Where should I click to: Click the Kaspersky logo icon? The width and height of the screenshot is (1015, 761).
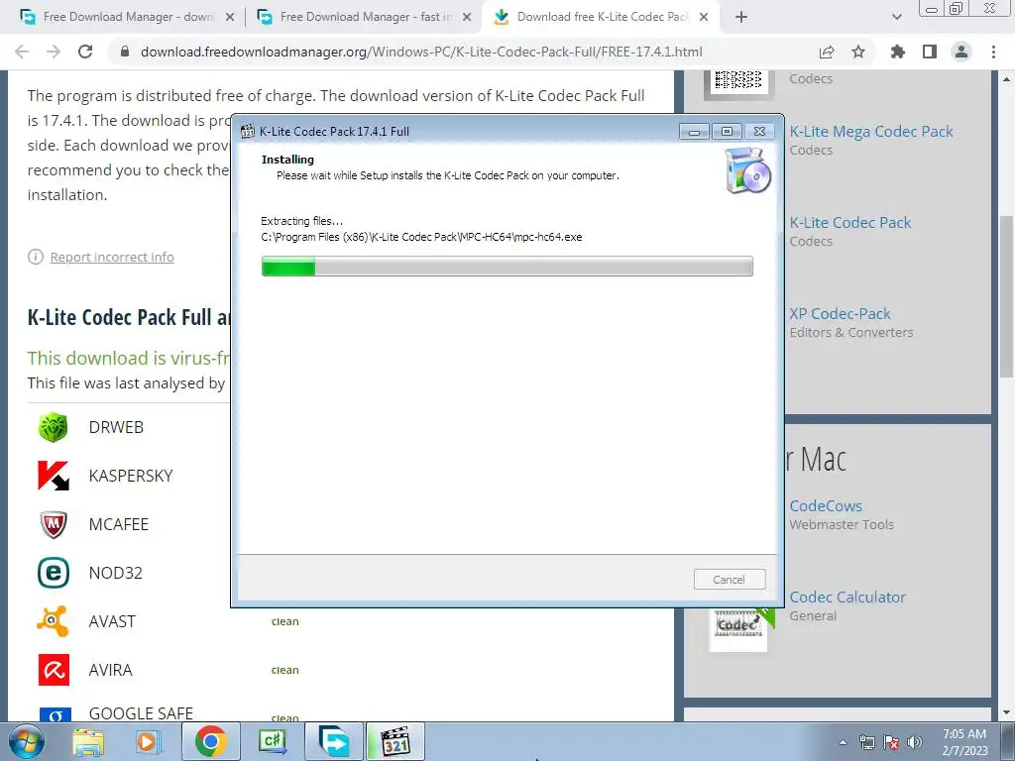54,476
